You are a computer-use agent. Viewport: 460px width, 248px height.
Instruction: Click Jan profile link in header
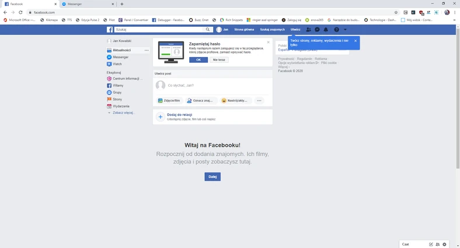(222, 30)
